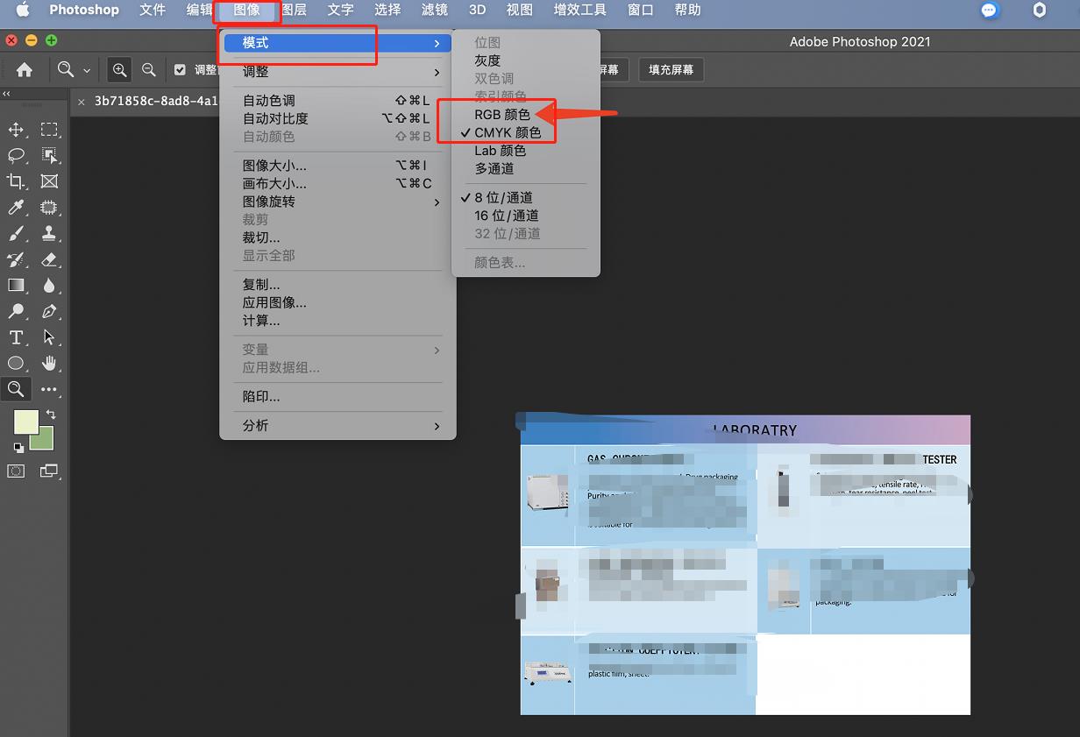Close the open document tab
Viewport: 1080px width, 737px height.
coord(82,102)
